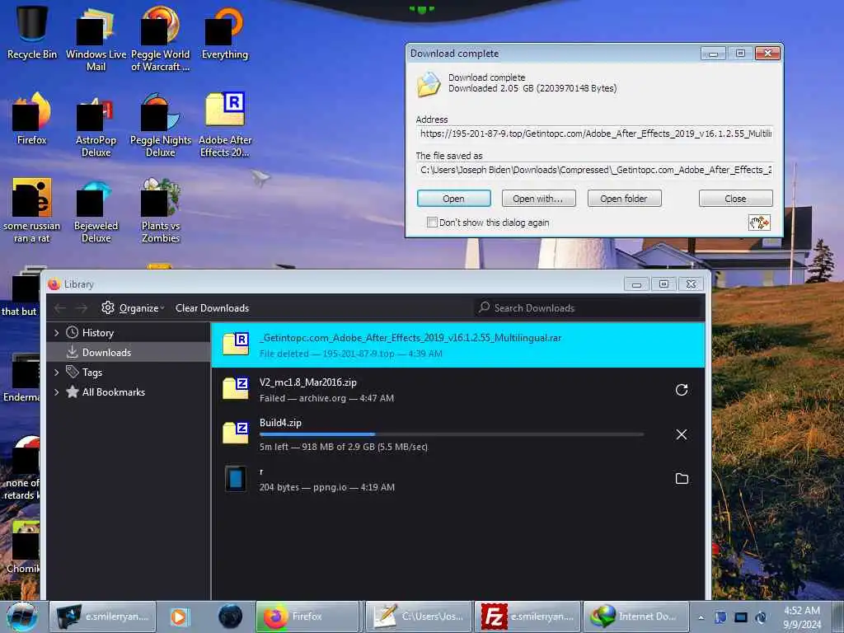Screen dimensions: 844x633
Task: Select the Build4.zip download entry
Action: click(x=457, y=434)
